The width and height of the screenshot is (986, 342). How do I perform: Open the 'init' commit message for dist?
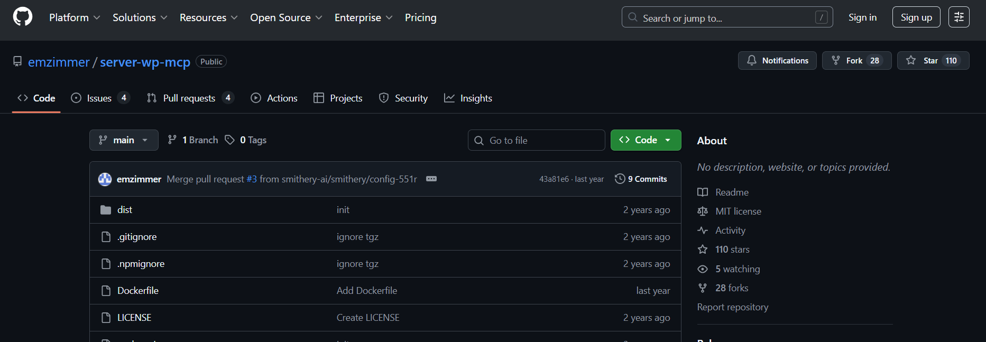point(343,210)
